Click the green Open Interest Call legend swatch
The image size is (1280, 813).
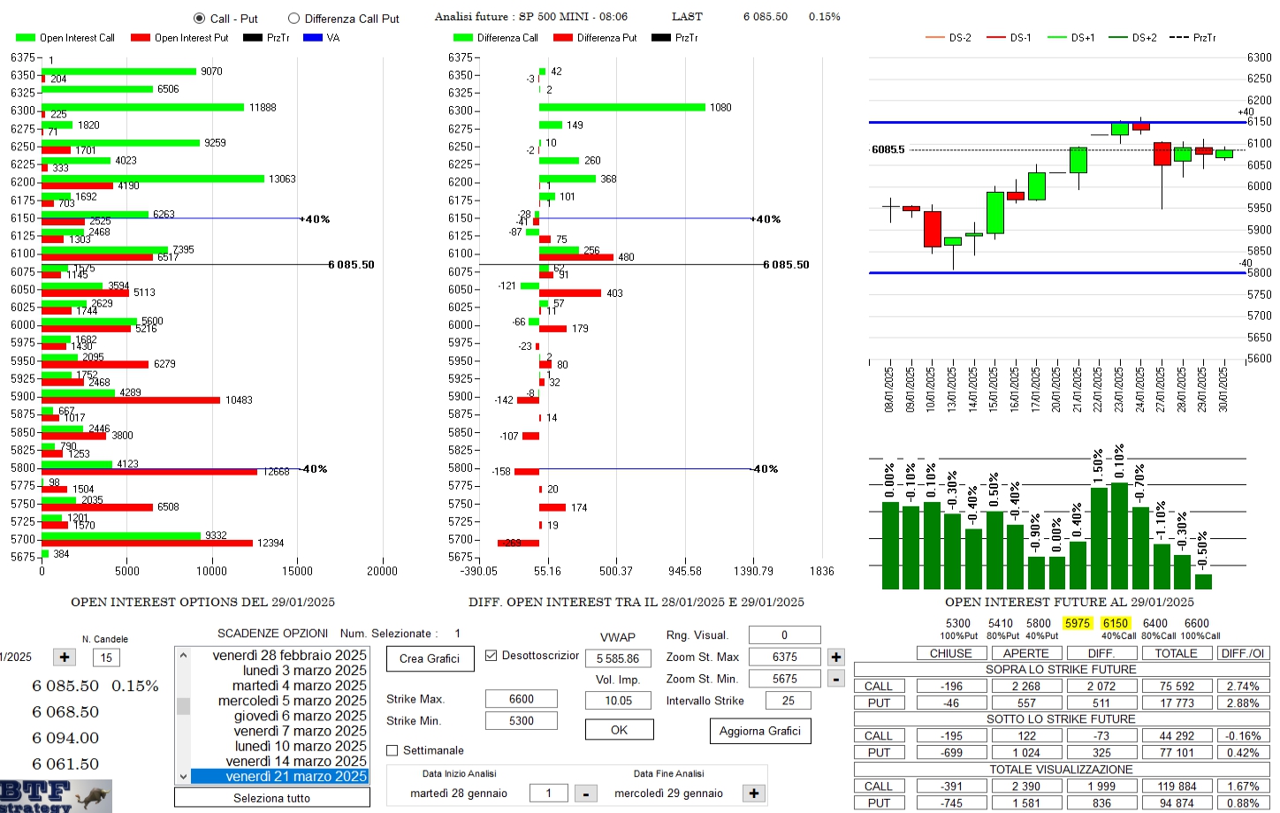pos(26,38)
